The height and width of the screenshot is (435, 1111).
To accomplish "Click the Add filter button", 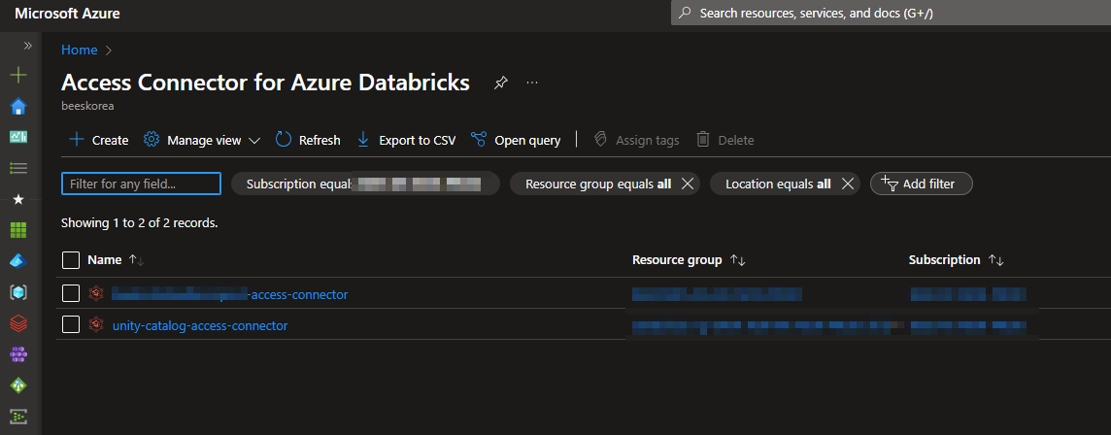I will pyautogui.click(x=921, y=184).
